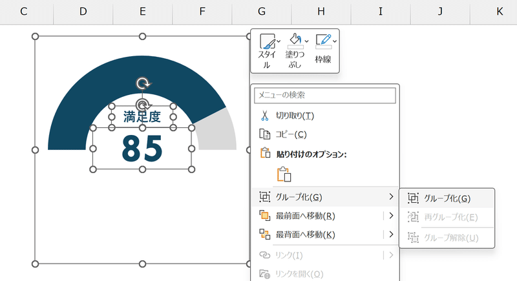Select column E header
Viewport: 517px width, 281px height.
(x=142, y=12)
